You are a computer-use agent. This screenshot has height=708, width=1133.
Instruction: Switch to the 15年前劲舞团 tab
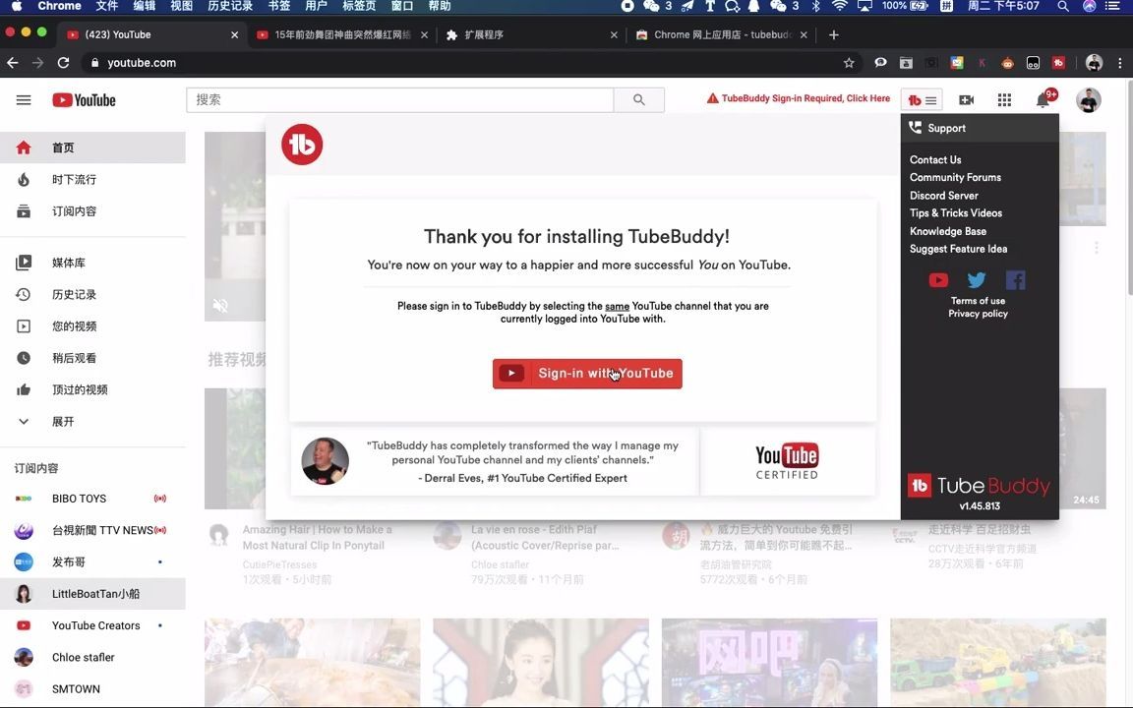tap(341, 34)
